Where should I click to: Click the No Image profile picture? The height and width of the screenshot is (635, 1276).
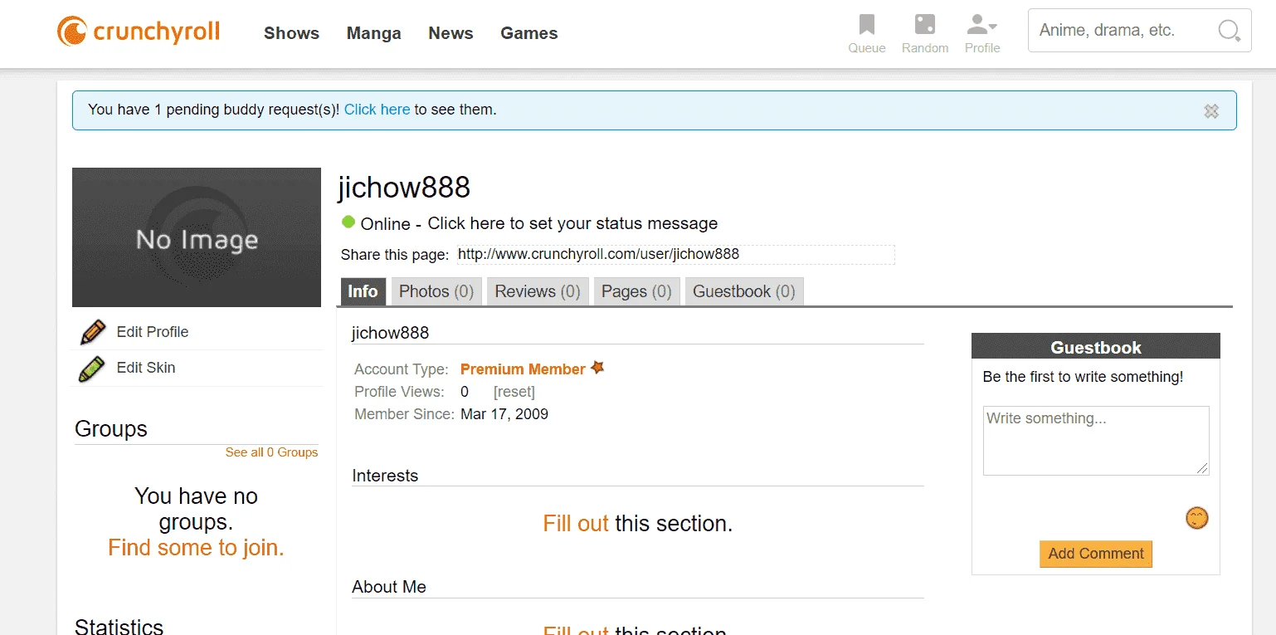pyautogui.click(x=197, y=237)
